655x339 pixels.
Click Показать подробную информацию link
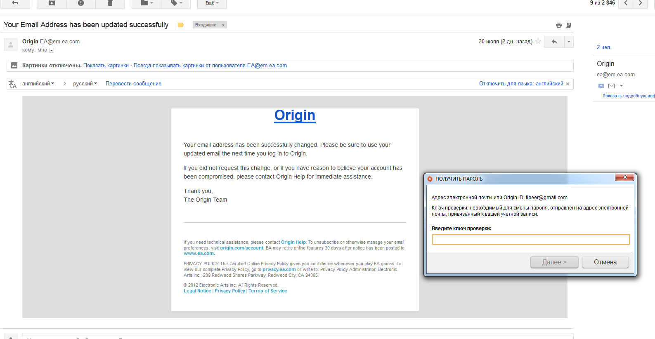629,96
